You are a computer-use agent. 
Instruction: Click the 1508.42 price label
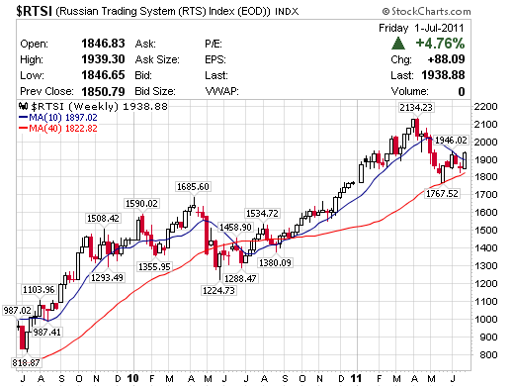tap(103, 219)
